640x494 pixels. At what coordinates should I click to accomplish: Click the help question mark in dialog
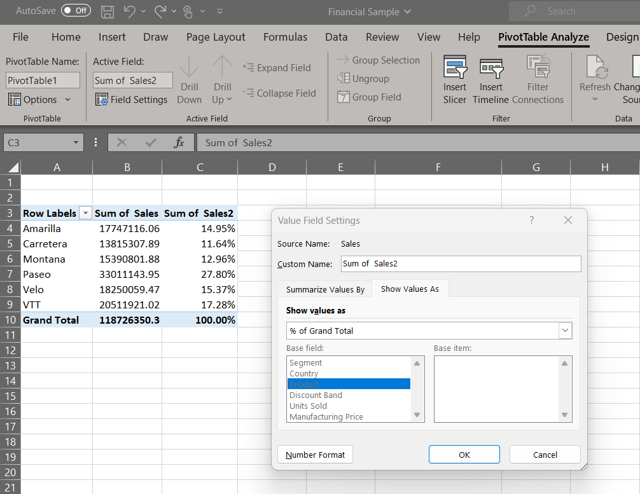click(x=532, y=220)
